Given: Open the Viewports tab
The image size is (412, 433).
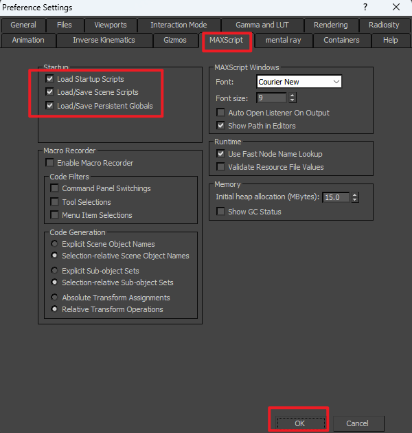Looking at the screenshot, I should [111, 25].
